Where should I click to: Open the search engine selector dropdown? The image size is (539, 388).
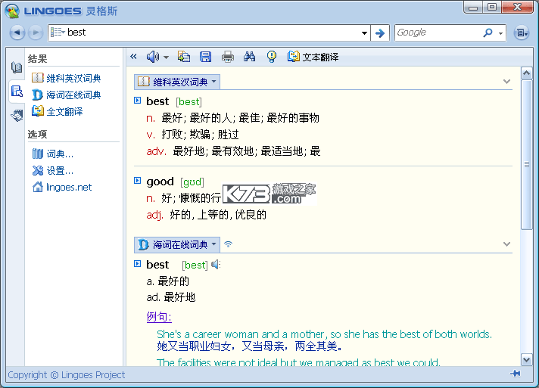pyautogui.click(x=500, y=33)
